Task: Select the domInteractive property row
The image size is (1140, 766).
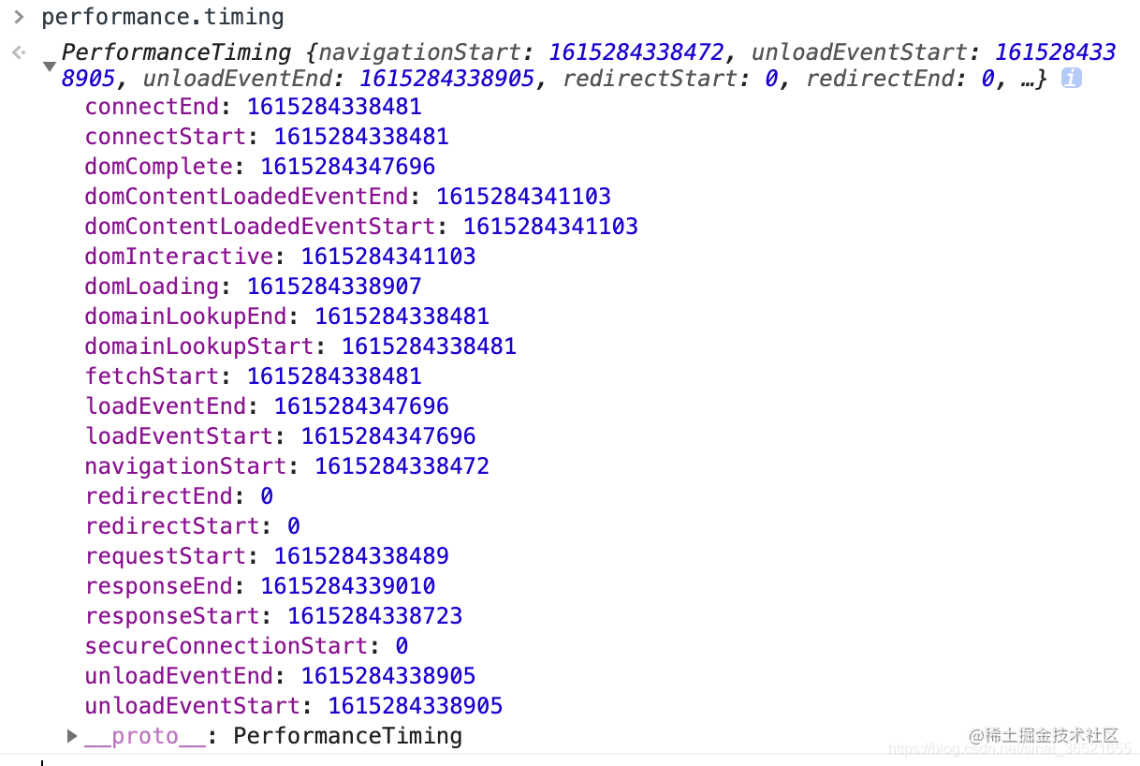Action: [281, 257]
